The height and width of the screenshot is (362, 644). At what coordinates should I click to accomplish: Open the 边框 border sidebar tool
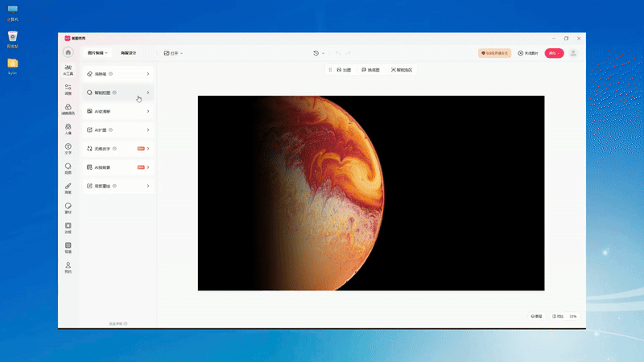[x=68, y=227]
